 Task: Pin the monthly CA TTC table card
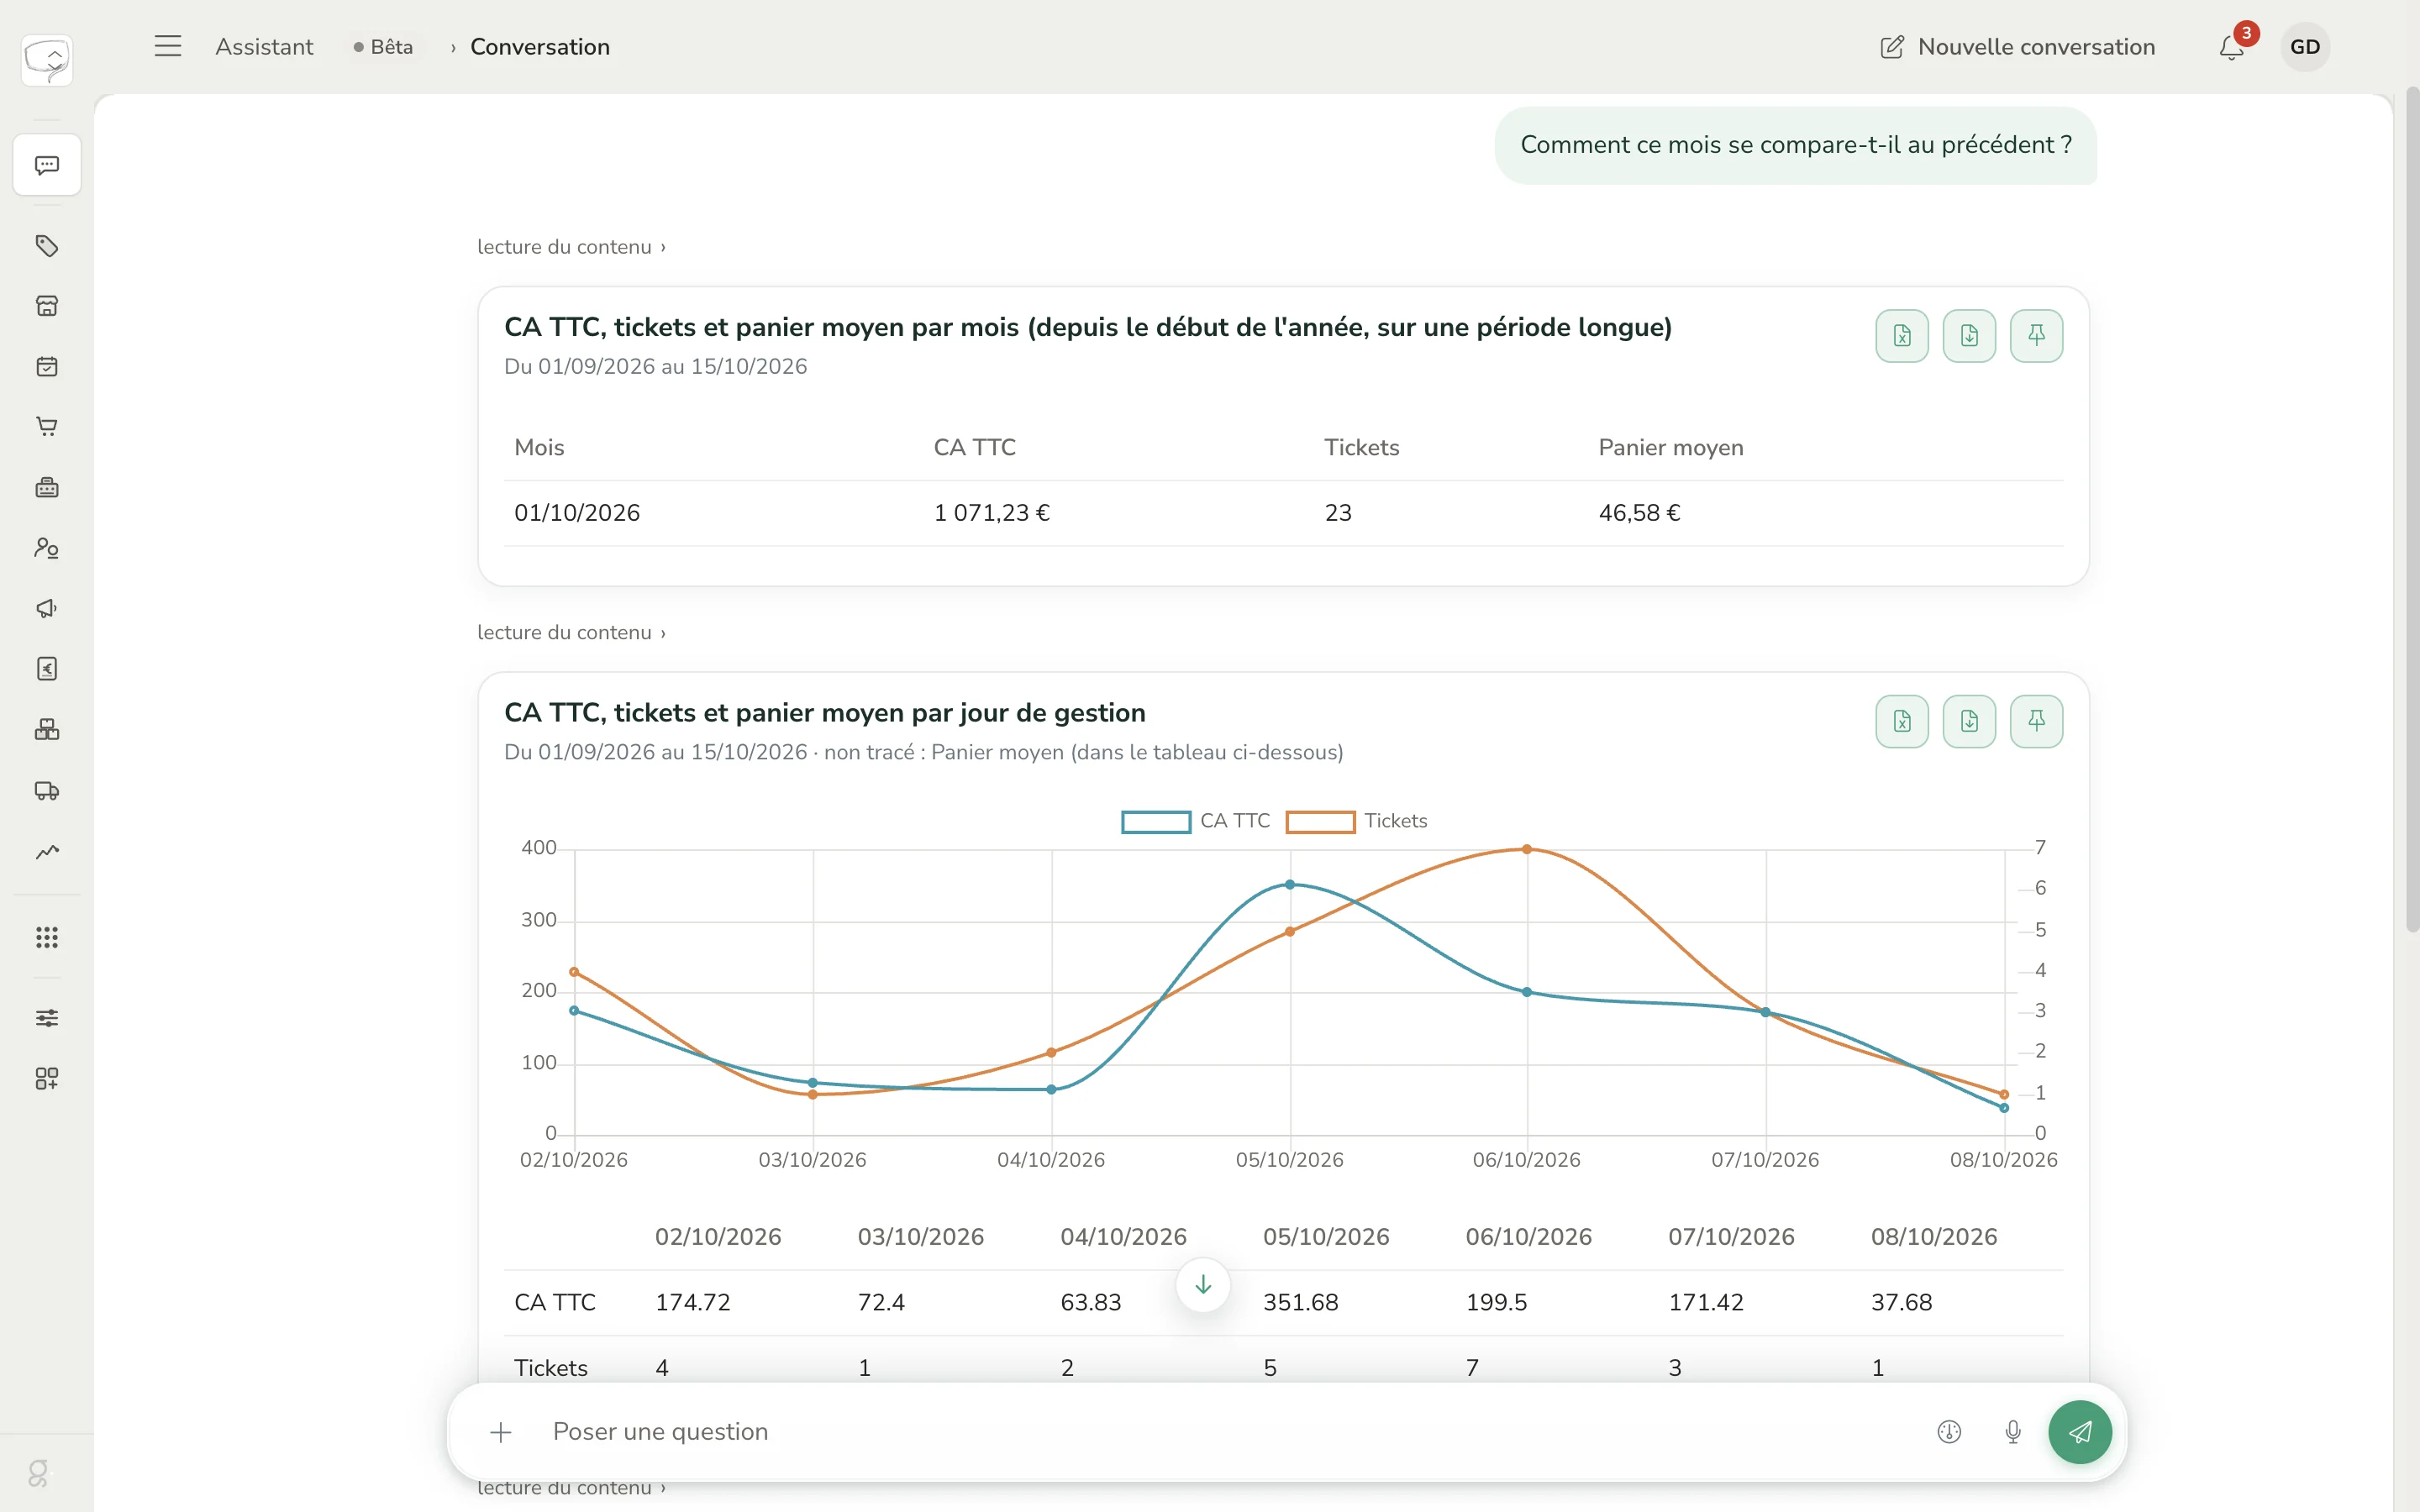click(2036, 336)
